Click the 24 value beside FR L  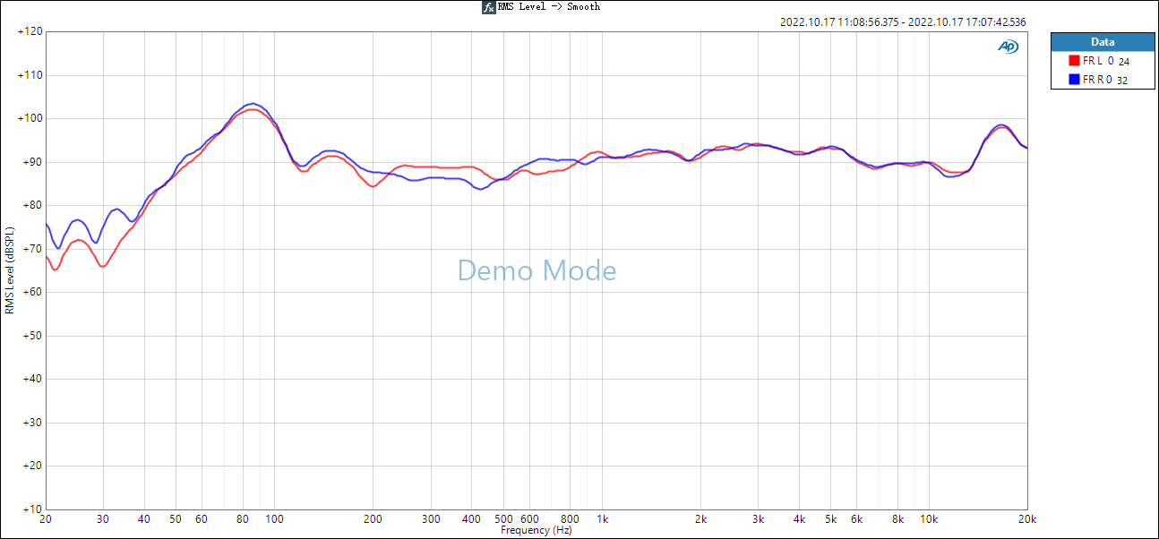[x=1123, y=63]
